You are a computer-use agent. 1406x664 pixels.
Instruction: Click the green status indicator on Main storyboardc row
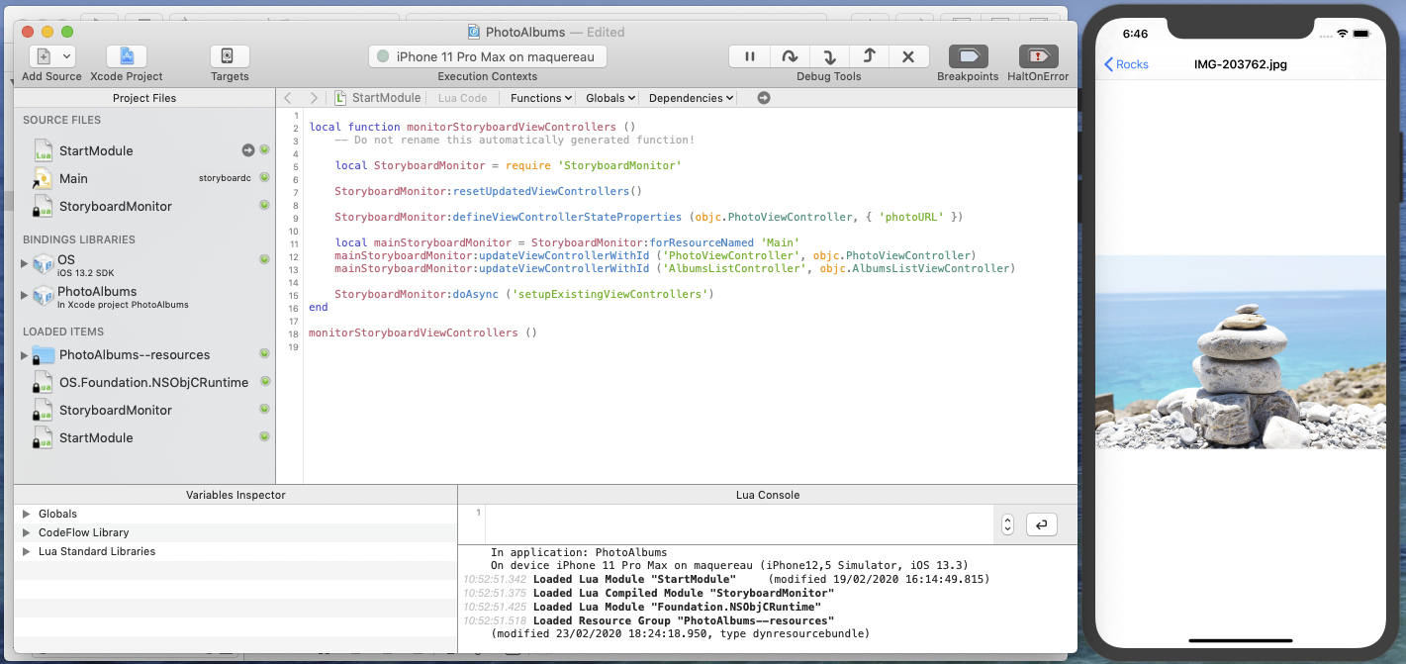click(264, 177)
